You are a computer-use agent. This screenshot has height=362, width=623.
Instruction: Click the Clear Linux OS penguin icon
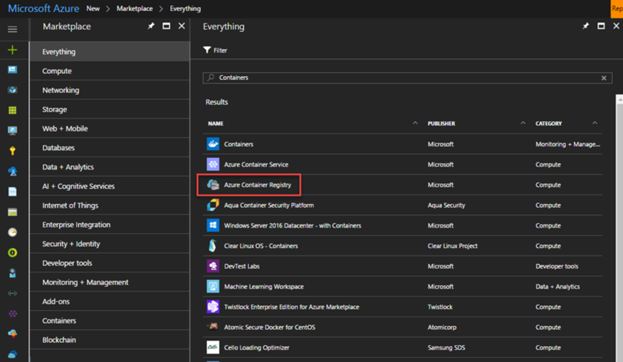(x=213, y=246)
